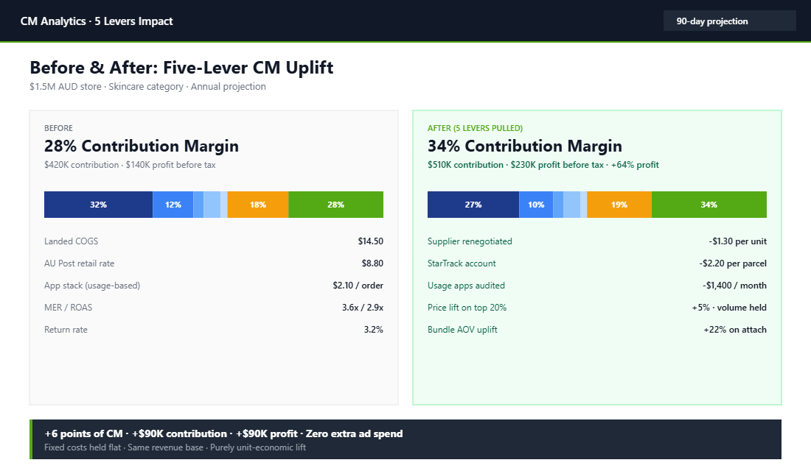Click the CM Analytics title in the header bar
The width and height of the screenshot is (811, 471).
[x=97, y=21]
